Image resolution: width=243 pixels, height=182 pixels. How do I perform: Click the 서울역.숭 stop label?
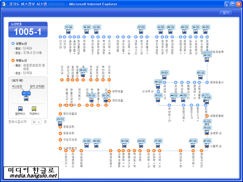(216, 146)
